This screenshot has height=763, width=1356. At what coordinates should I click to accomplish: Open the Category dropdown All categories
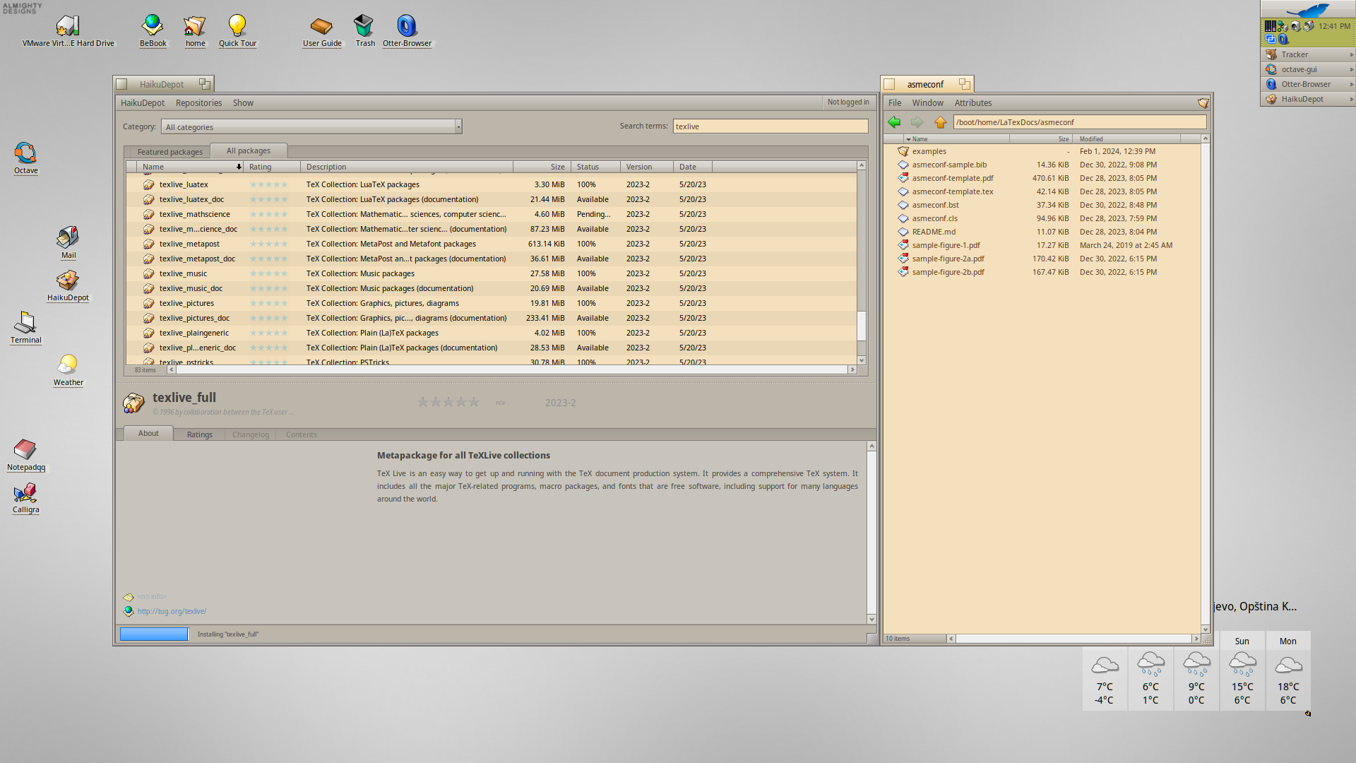(x=311, y=127)
